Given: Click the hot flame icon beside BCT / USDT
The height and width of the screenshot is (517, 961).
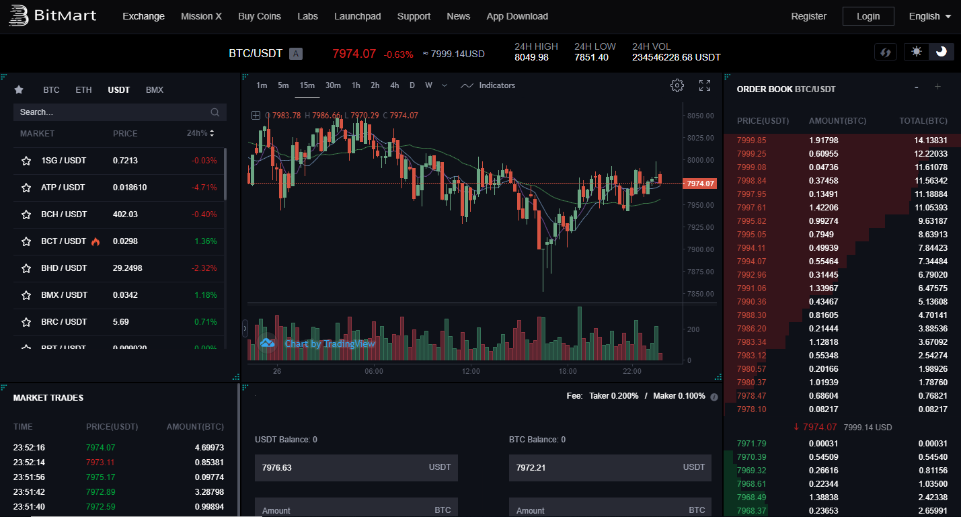Looking at the screenshot, I should 95,241.
